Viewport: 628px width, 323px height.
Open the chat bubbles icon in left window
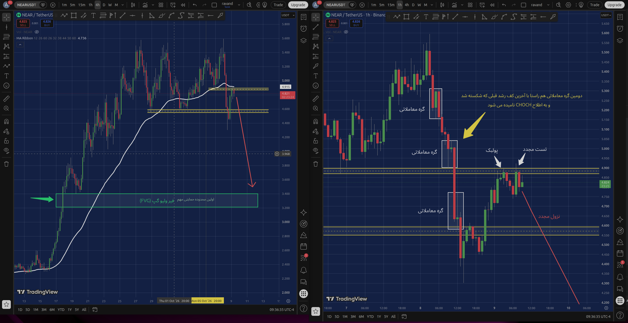304,282
